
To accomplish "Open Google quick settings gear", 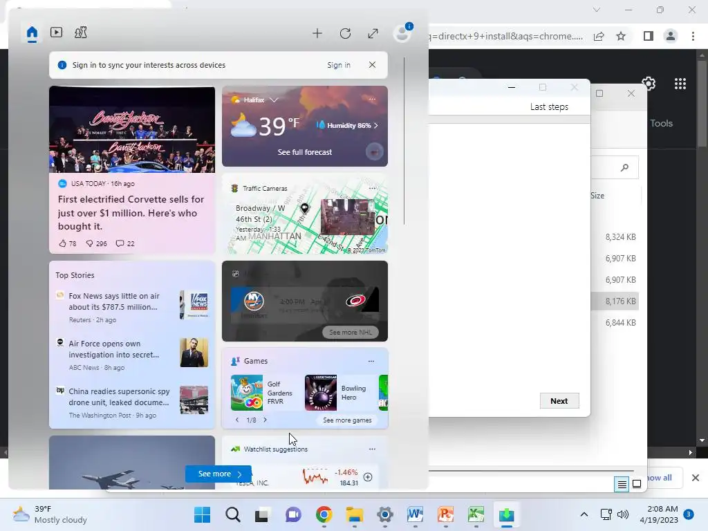I will pyautogui.click(x=649, y=84).
